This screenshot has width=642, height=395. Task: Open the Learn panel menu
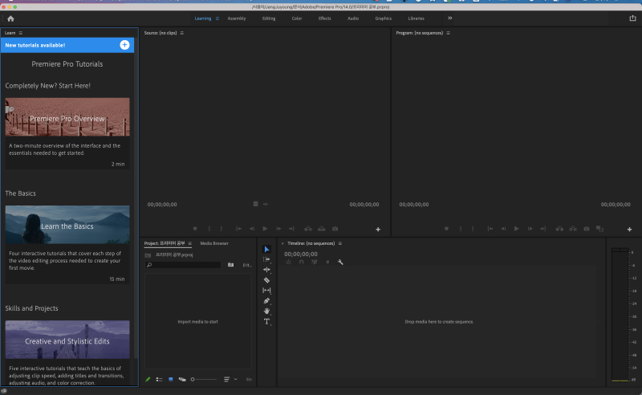pos(21,33)
